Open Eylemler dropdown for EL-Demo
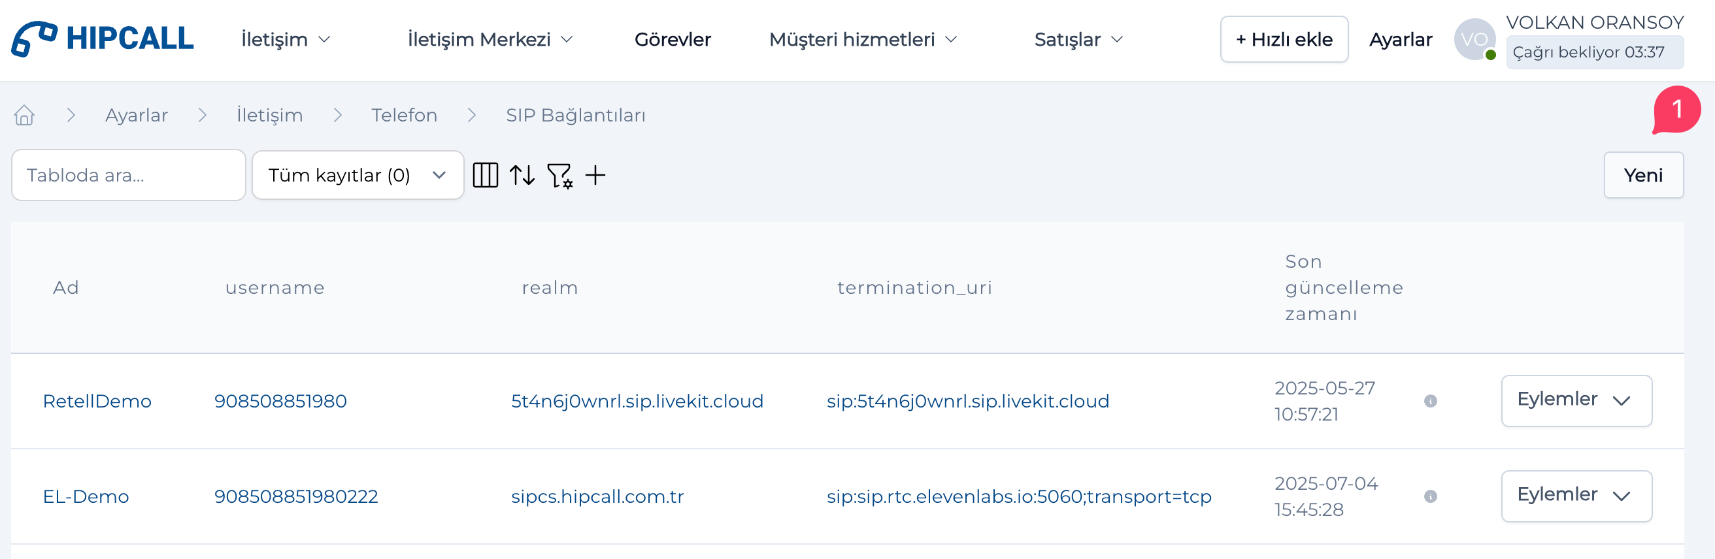This screenshot has width=1715, height=559. (1576, 495)
